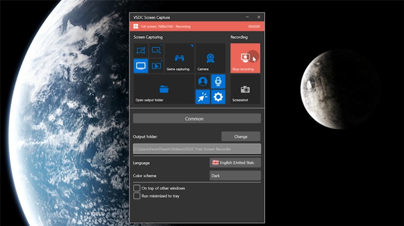Click the Full screen 7680x2160 Recording status text
The image size is (404, 226).
pos(166,26)
